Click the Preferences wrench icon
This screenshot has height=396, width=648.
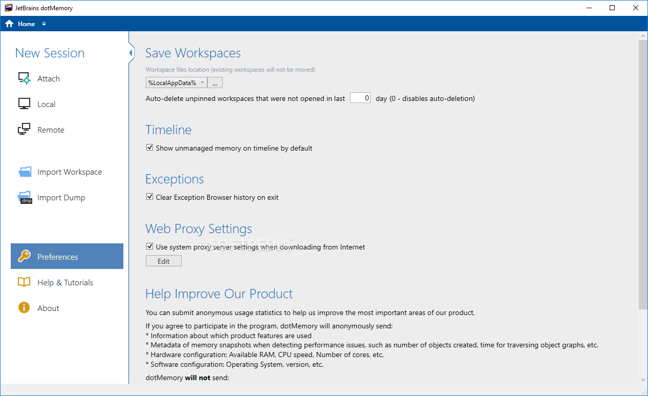tap(24, 257)
